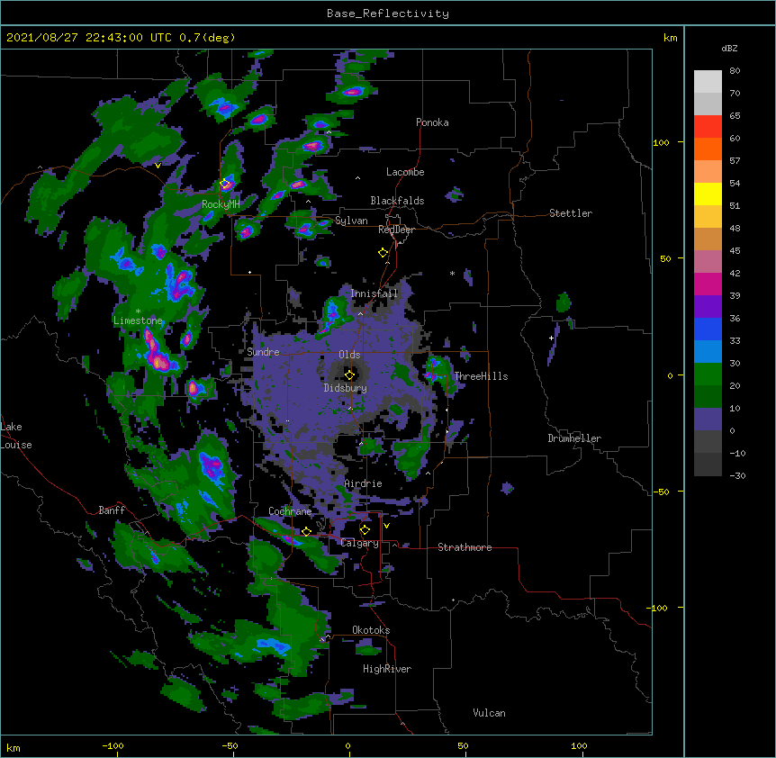Click the Olds city label
The width and height of the screenshot is (776, 758).
(349, 355)
